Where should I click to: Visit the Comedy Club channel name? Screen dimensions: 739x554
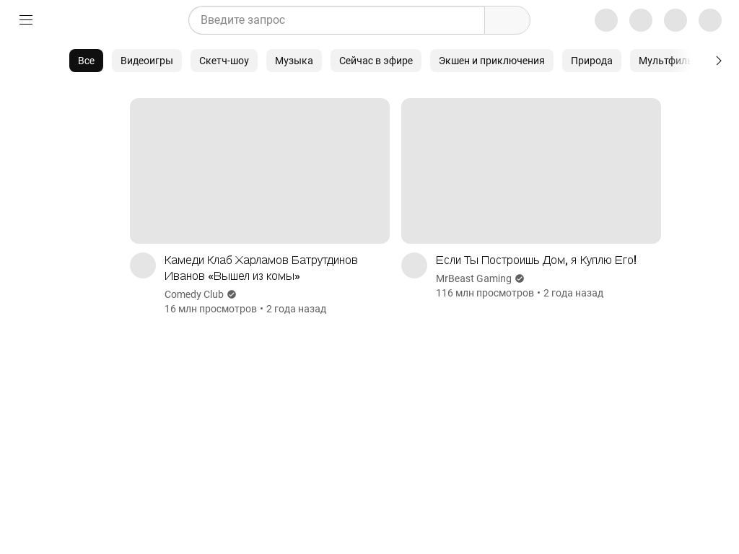193,294
